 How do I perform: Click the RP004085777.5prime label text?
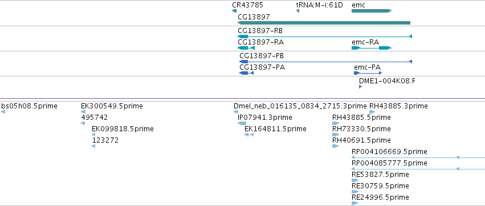click(x=389, y=163)
